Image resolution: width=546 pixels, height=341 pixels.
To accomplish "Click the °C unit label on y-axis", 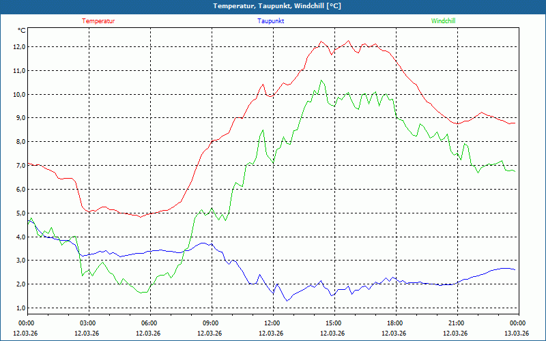I will point(22,30).
